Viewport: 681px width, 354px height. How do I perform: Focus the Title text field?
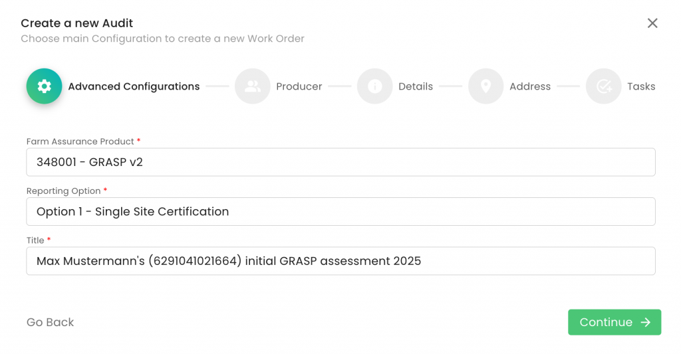[x=340, y=261]
